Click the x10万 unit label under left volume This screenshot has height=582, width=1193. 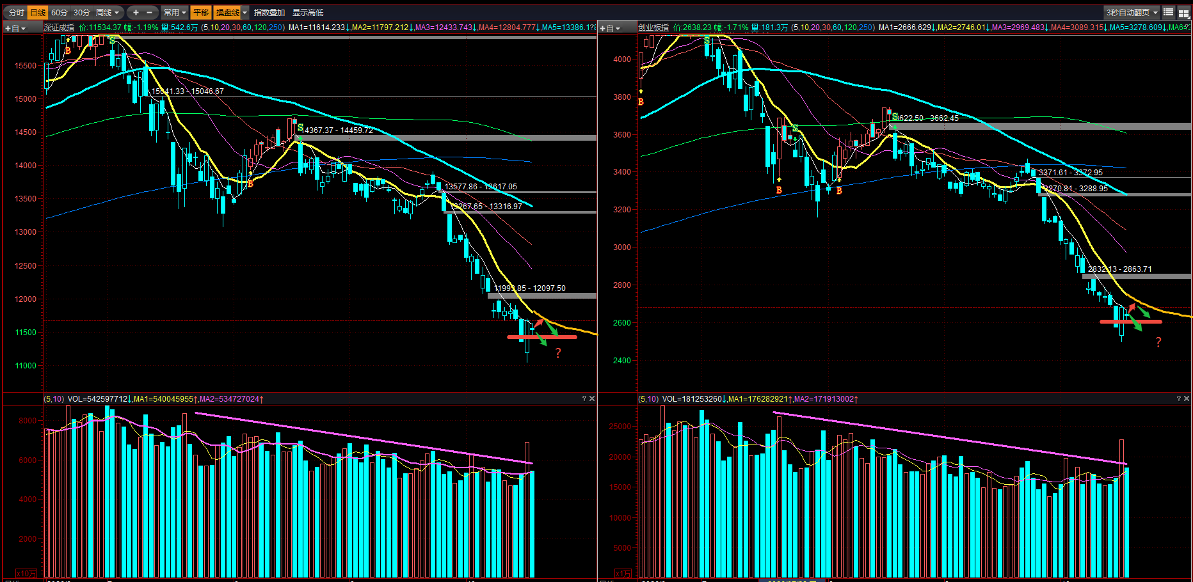coord(26,574)
